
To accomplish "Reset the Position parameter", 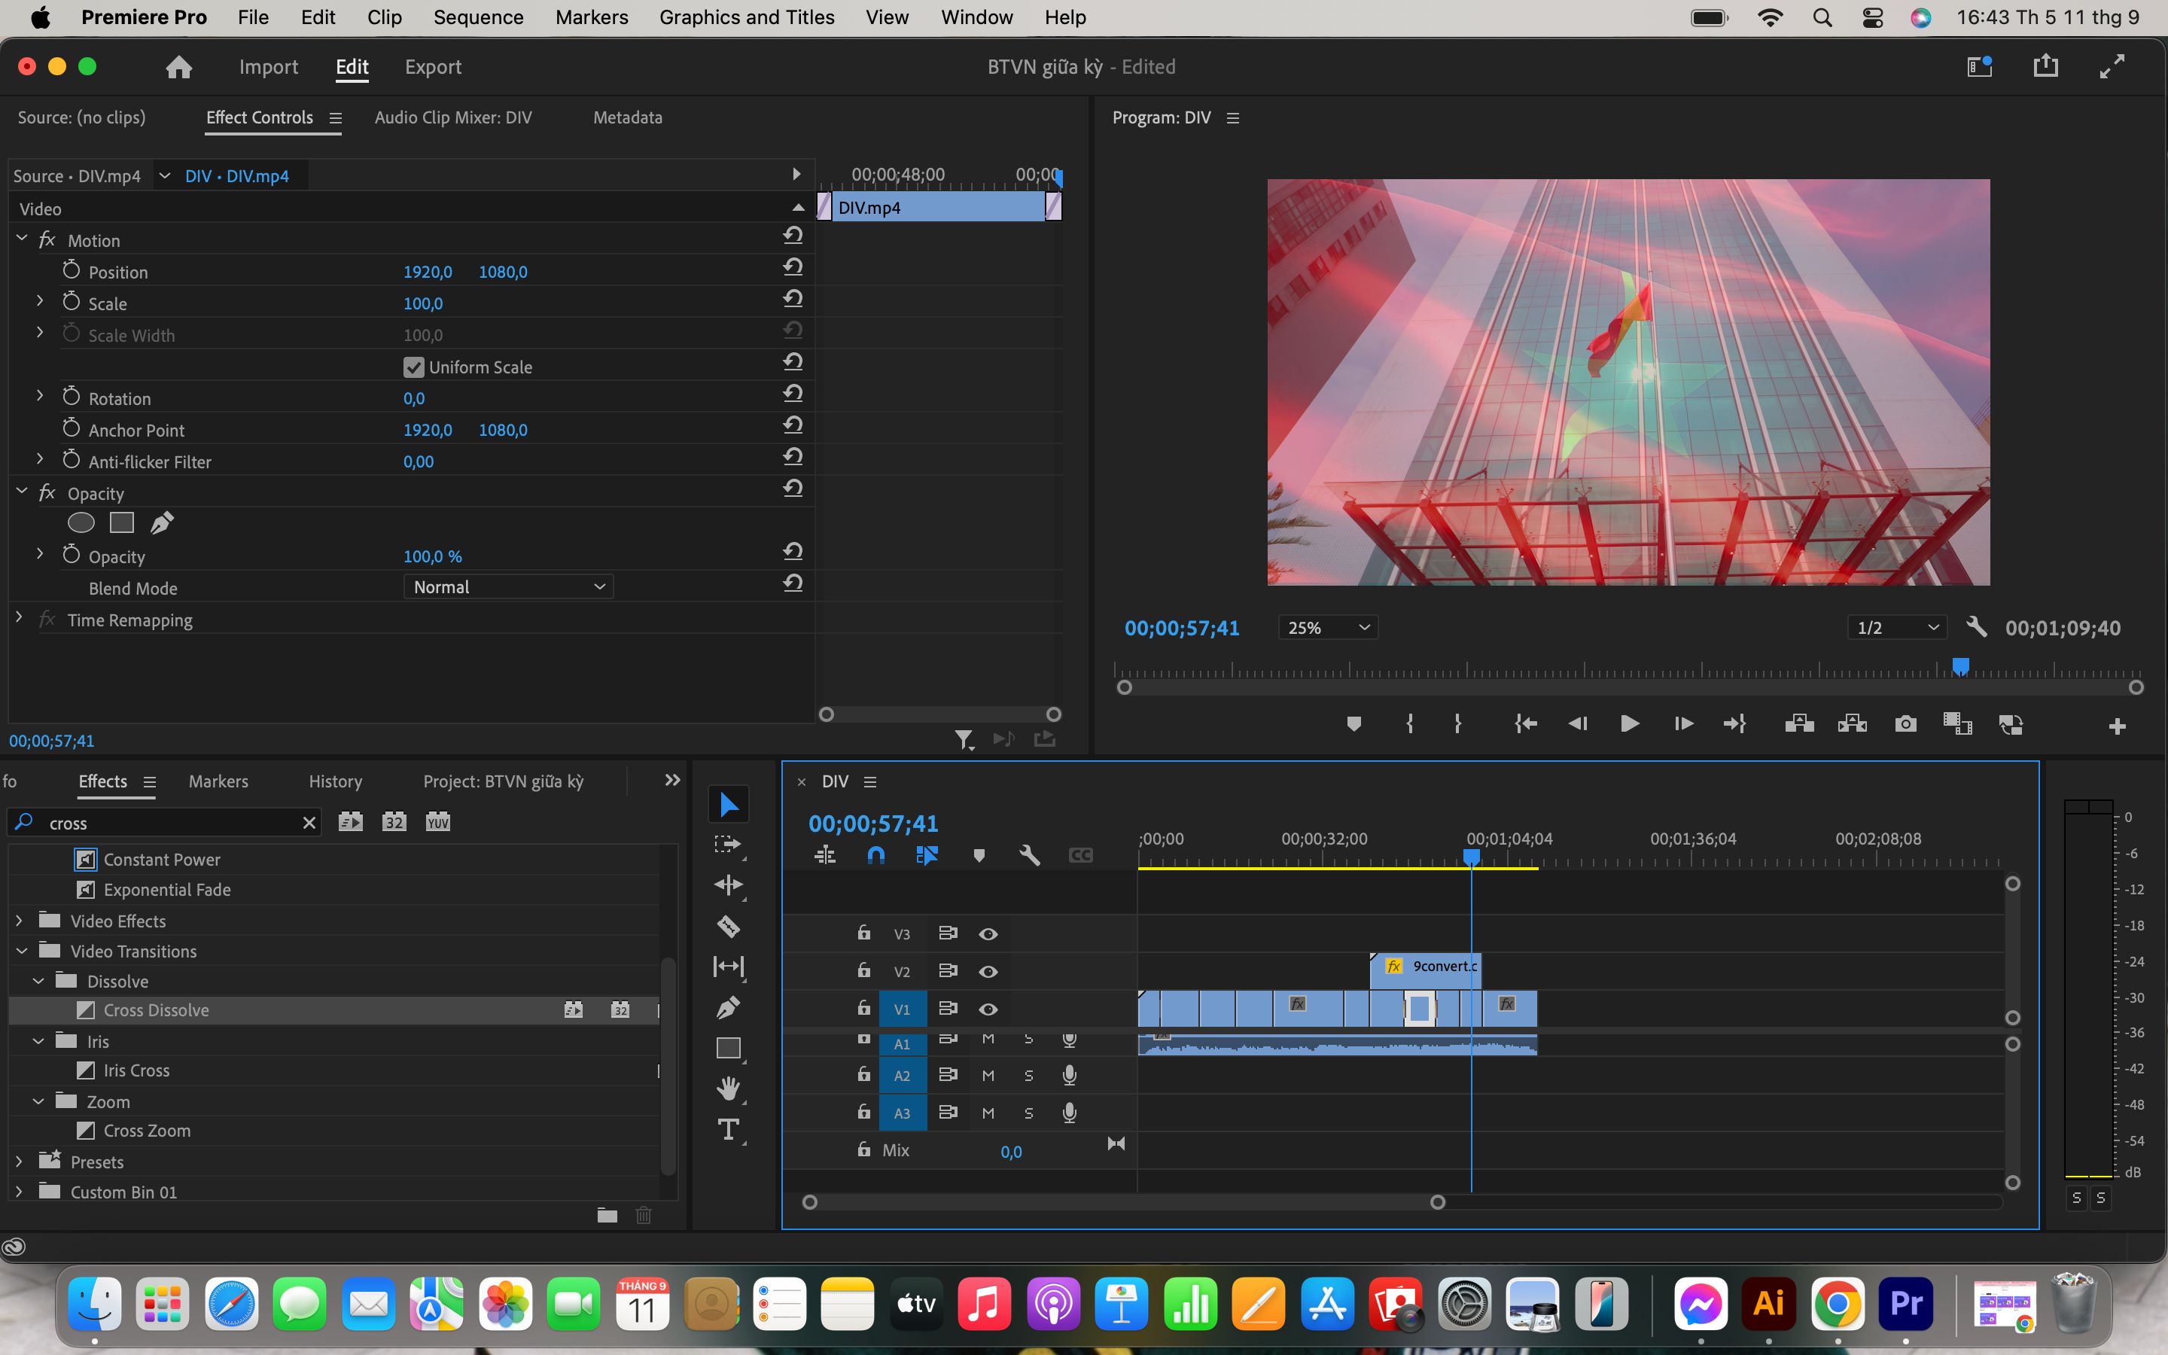I will coord(793,267).
